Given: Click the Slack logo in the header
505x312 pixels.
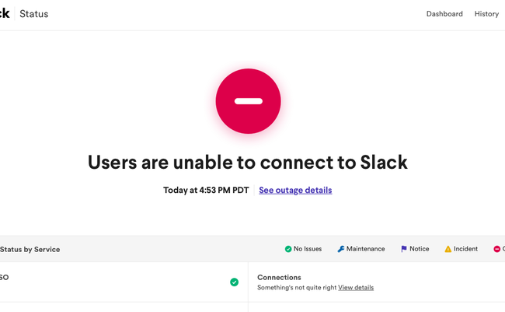Looking at the screenshot, I should 5,14.
